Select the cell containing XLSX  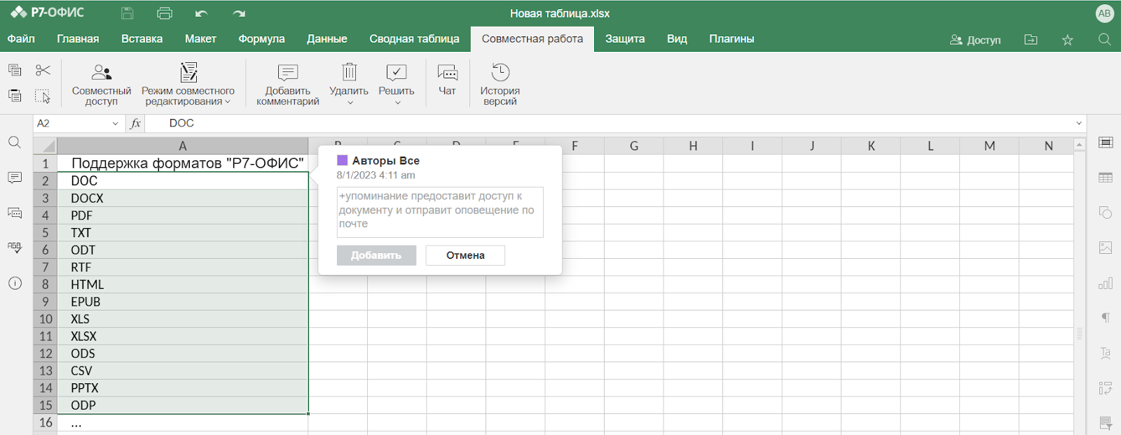pyautogui.click(x=182, y=336)
